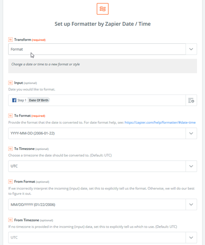Open the zapier.com date-time help link
Viewport: 205px width, 245px height.
coord(160,122)
